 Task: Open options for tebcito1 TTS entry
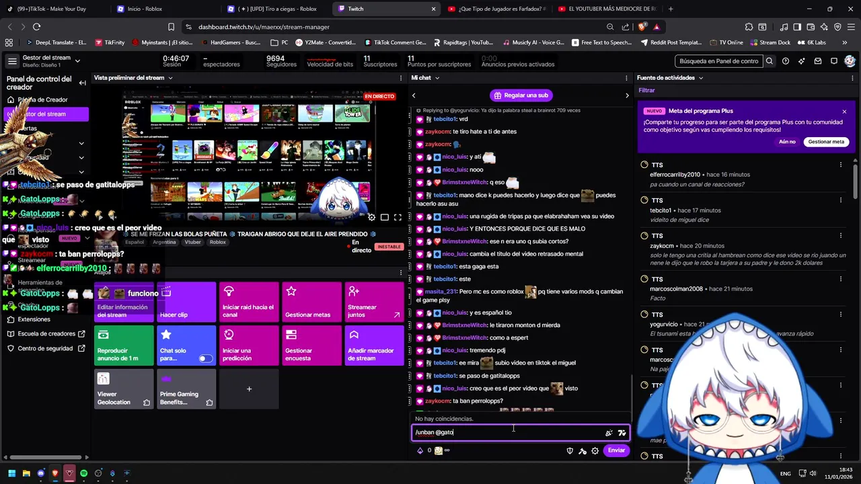841,200
